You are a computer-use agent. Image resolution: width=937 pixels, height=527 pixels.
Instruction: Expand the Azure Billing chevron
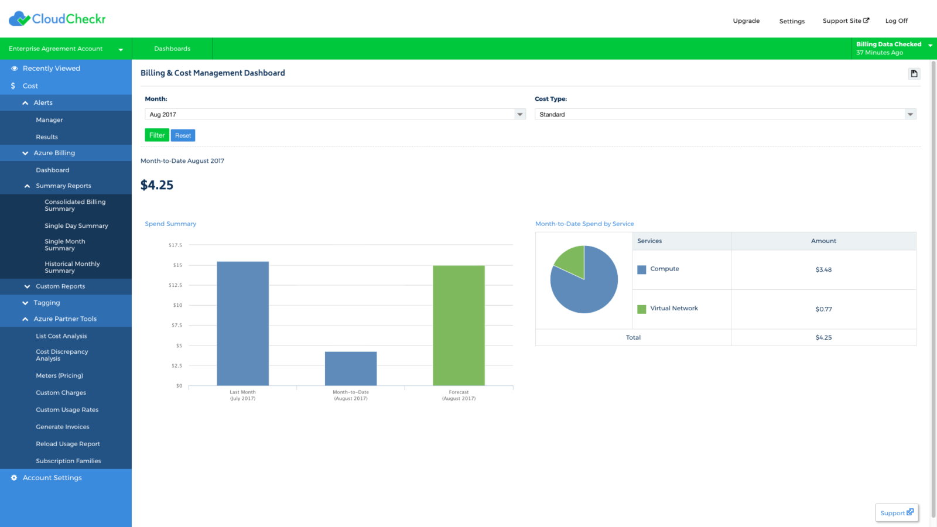tap(25, 153)
